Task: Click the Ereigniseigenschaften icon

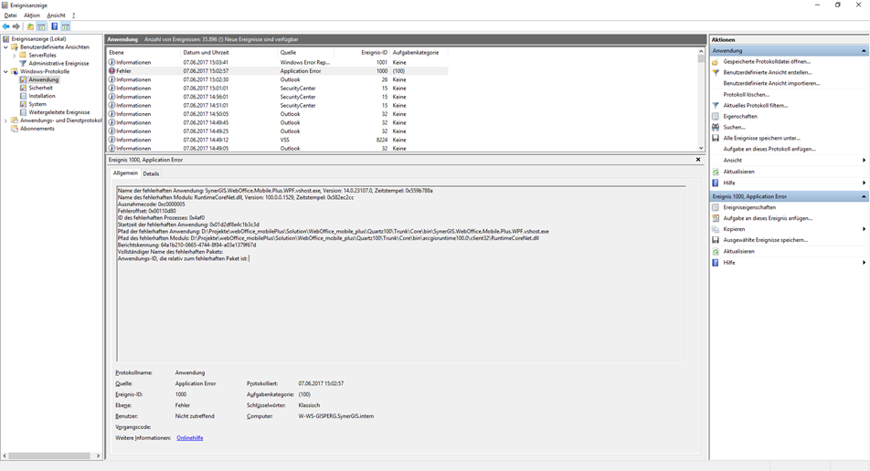Action: (x=716, y=207)
